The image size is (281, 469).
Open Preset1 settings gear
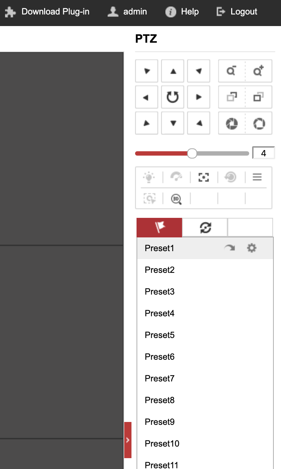tap(252, 248)
